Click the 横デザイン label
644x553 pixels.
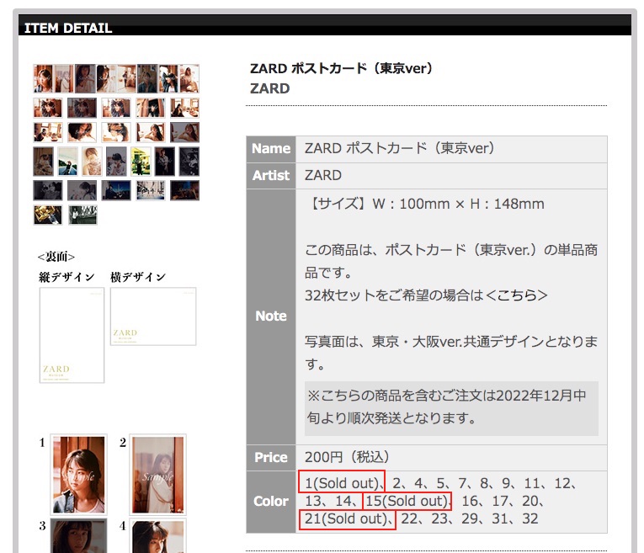(138, 277)
